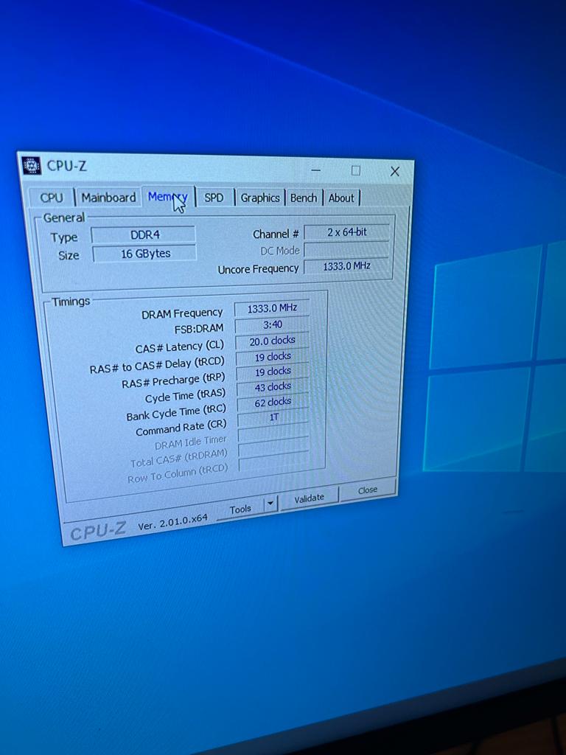Screen dimensions: 566x755
Task: Click the 'Command Rate (CR)' label
Action: point(181,428)
